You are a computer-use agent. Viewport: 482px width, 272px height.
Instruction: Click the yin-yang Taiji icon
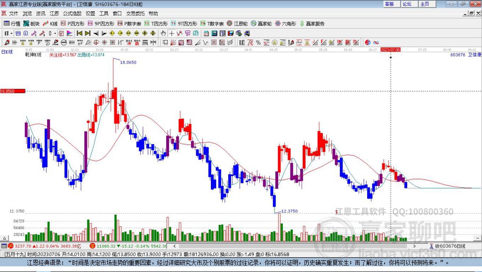[368, 42]
